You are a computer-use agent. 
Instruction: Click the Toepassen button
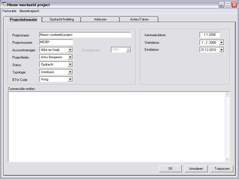pyautogui.click(x=222, y=169)
